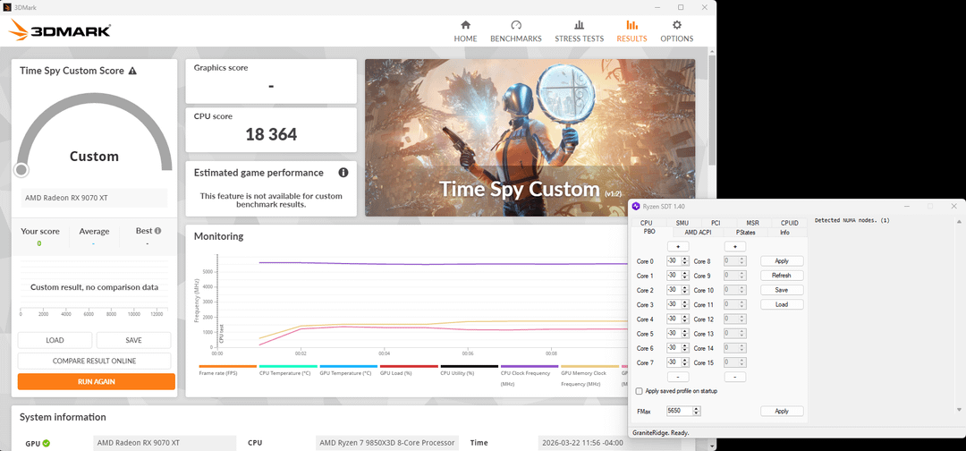
Task: Click the Refresh button in Ryzen SDT
Action: tap(781, 276)
